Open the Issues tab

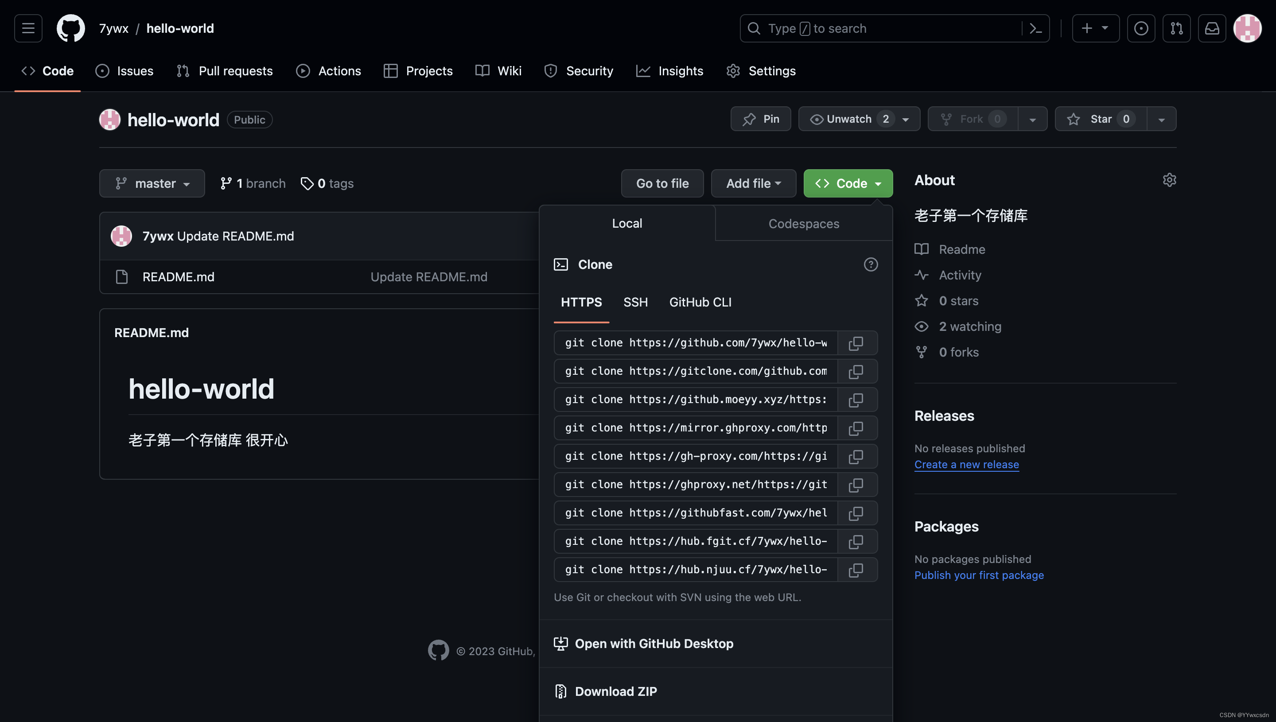tap(124, 71)
